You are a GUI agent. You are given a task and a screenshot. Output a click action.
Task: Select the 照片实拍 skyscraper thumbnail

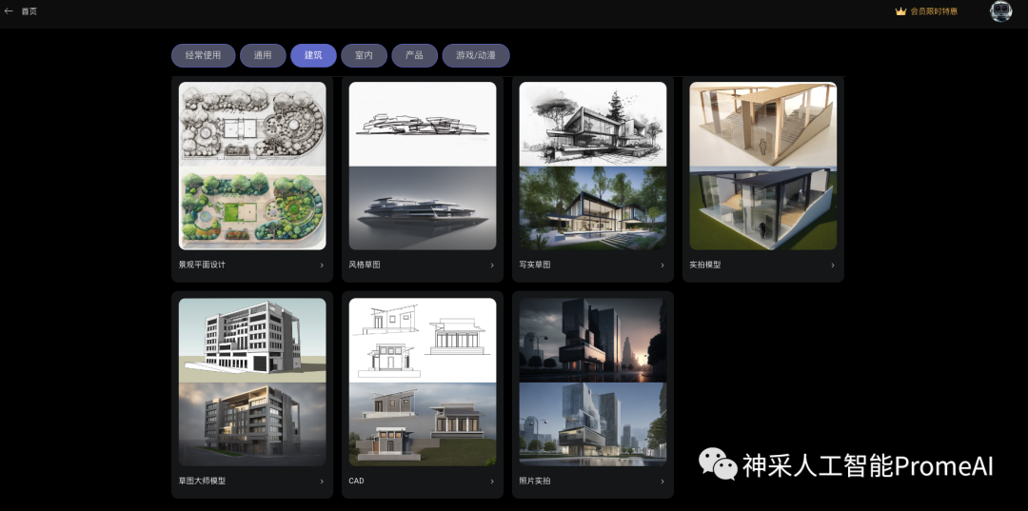pos(592,382)
